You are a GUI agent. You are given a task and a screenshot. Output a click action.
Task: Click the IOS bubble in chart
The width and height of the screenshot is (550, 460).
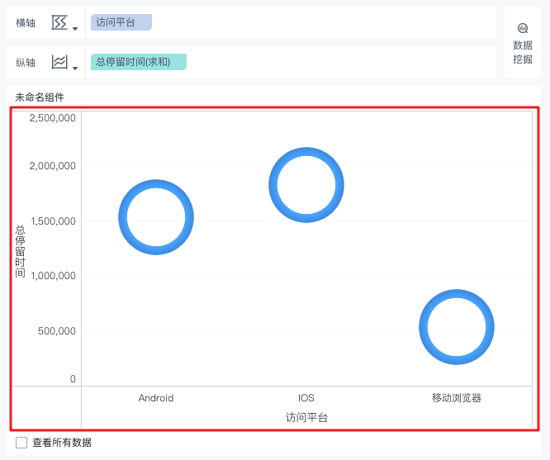coord(306,185)
